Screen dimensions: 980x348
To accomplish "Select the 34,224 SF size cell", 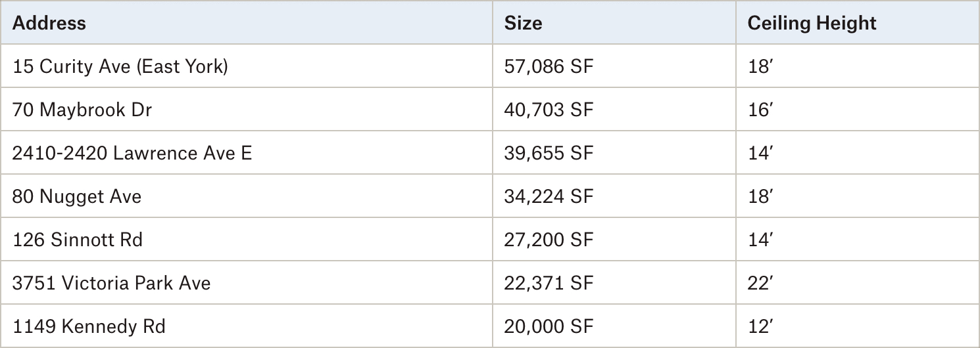I will (x=614, y=196).
